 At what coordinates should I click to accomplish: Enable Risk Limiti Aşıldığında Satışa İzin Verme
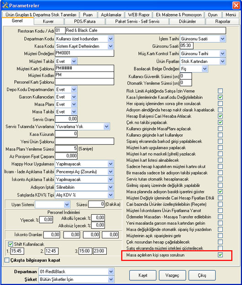(220, 91)
